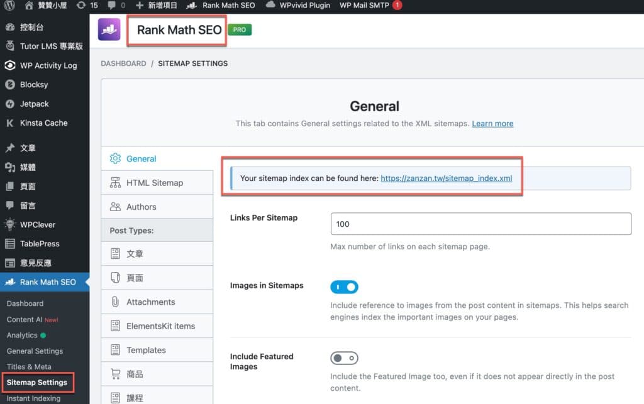Screen dimensions: 644x404
Task: Open the 文章 post type tab
Action: tap(157, 254)
